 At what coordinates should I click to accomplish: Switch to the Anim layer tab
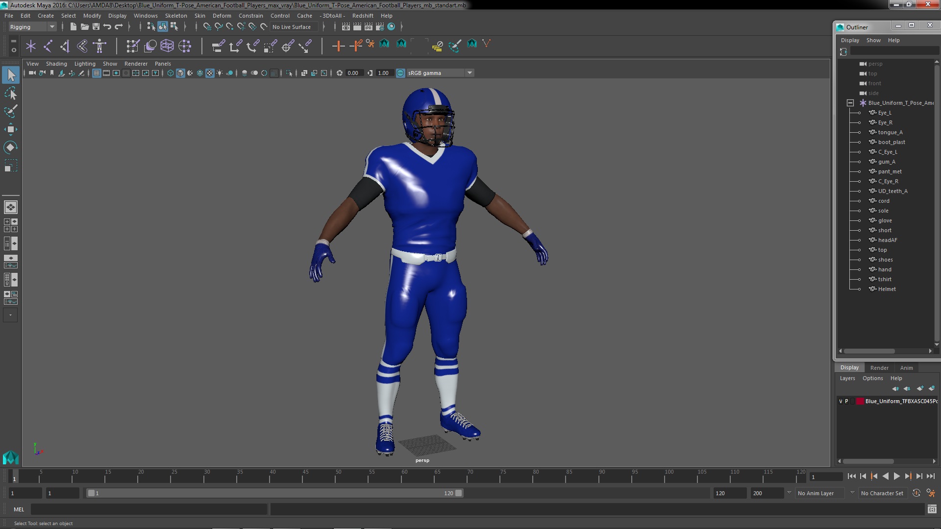pos(906,368)
